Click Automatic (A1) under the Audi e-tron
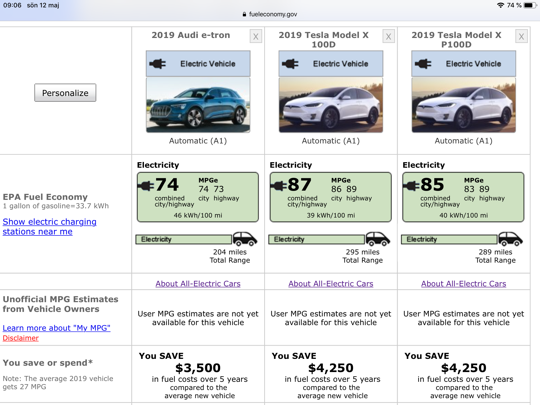Image resolution: width=540 pixels, height=405 pixels. (x=198, y=141)
